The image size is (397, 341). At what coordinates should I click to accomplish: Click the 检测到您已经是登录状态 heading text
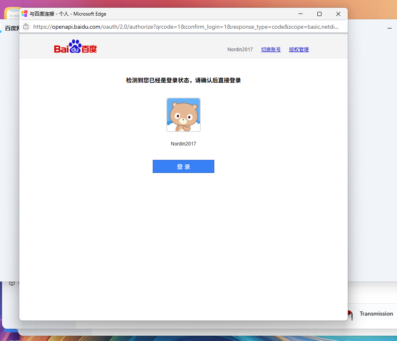[184, 80]
